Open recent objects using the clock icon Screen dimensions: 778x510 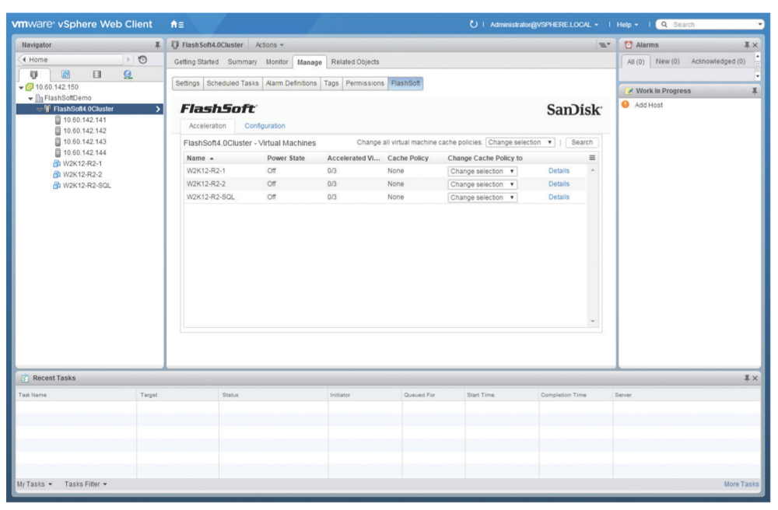point(142,59)
